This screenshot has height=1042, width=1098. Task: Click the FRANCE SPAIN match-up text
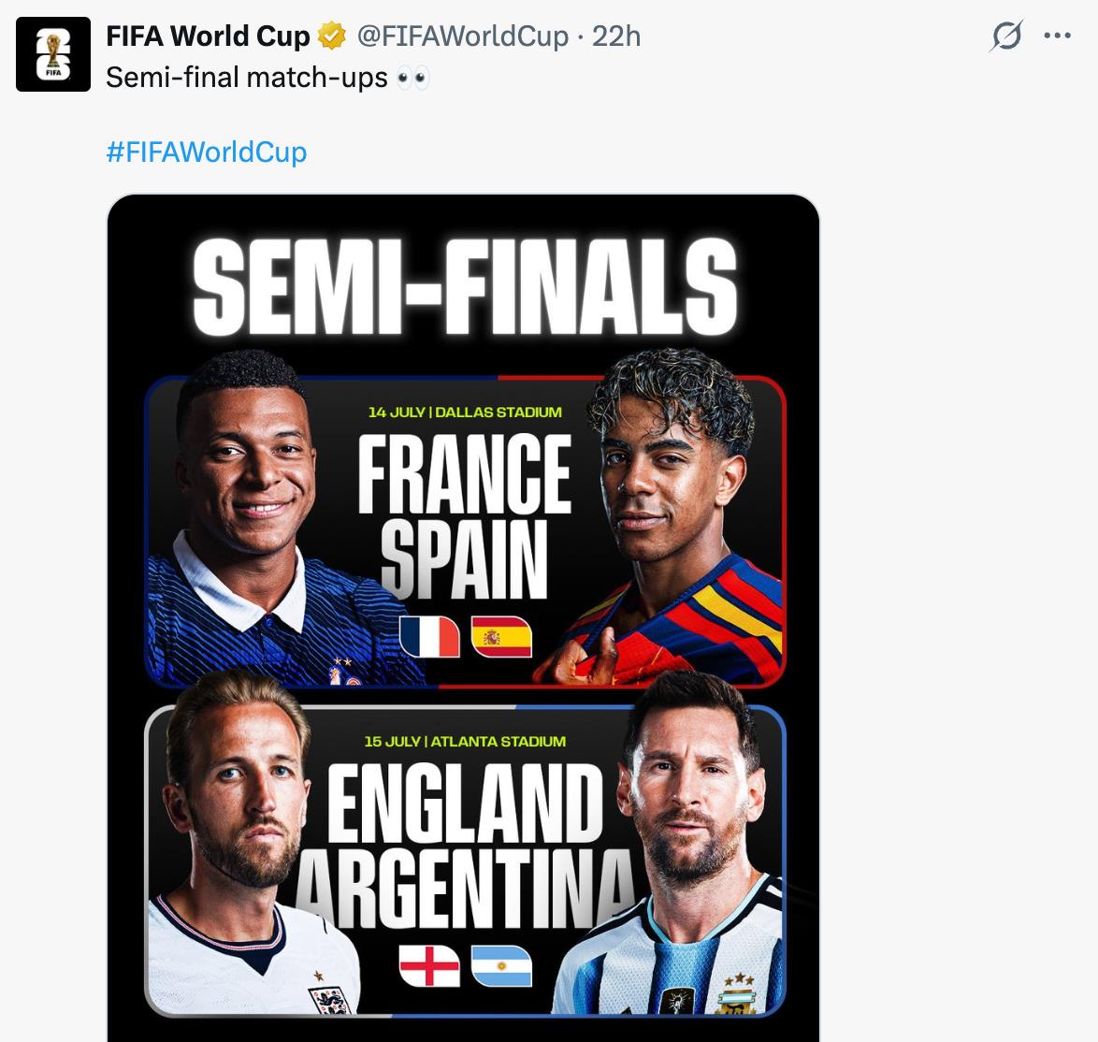[464, 517]
